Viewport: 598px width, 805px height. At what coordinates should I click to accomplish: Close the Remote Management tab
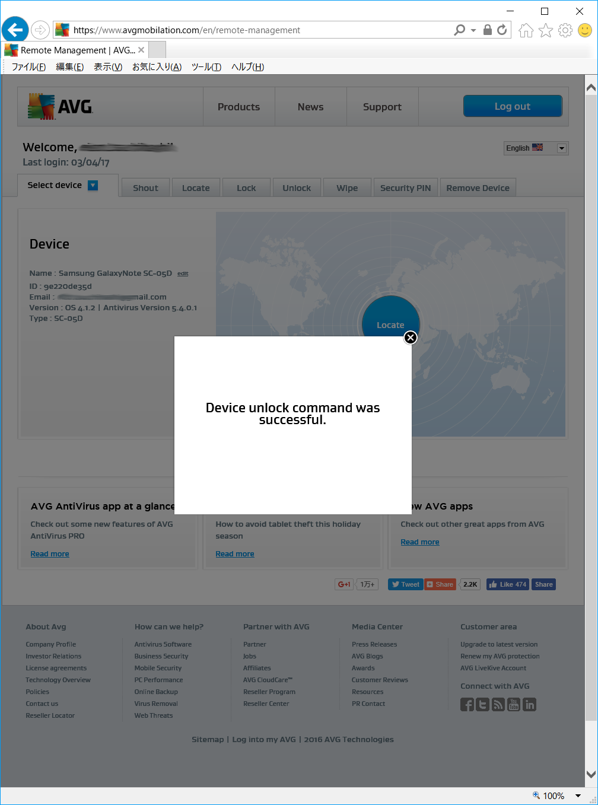(141, 50)
